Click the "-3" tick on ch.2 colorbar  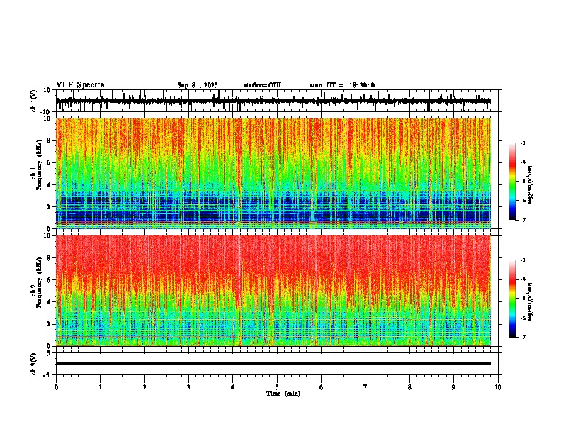(x=523, y=260)
